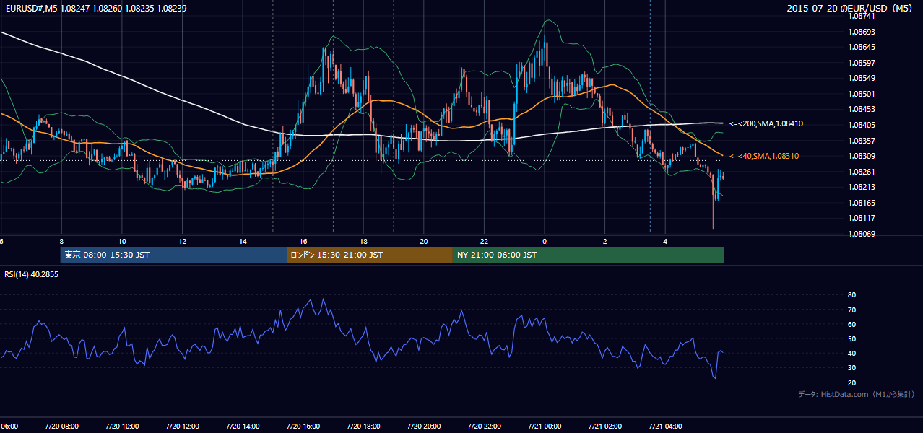Click hour label 14 under the price chart
Screen dimensions: 923x433
click(x=243, y=241)
